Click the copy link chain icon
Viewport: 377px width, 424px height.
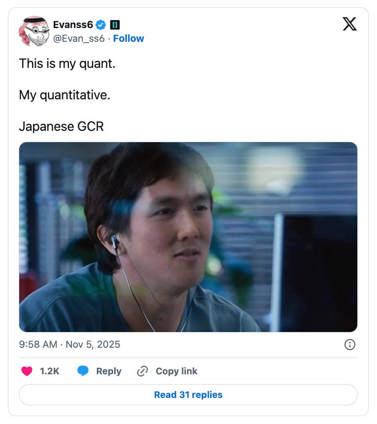click(x=142, y=371)
